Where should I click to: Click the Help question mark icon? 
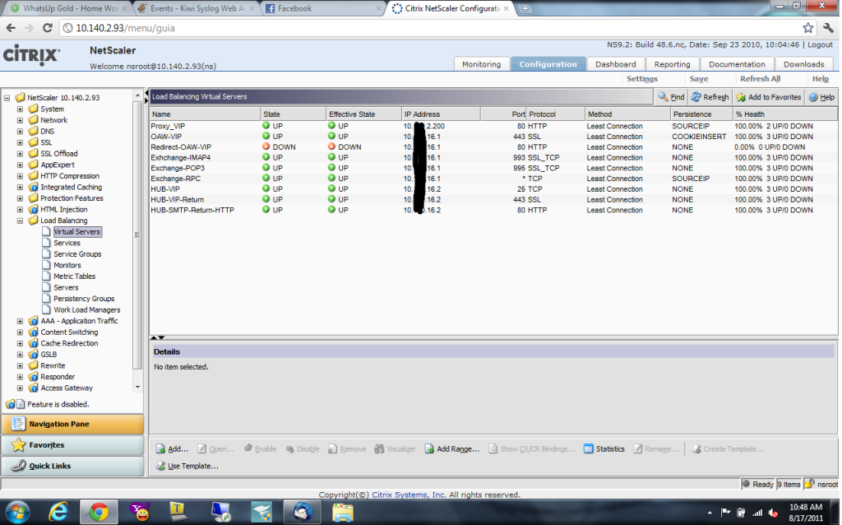pyautogui.click(x=813, y=97)
